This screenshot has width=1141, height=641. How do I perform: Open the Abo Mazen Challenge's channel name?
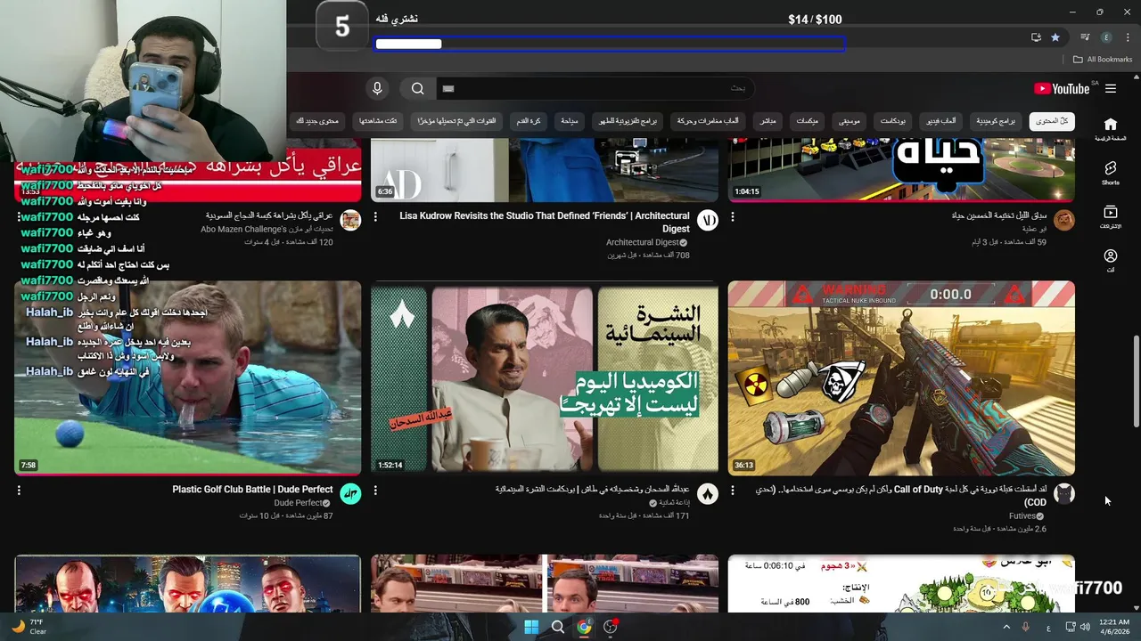pyautogui.click(x=266, y=230)
